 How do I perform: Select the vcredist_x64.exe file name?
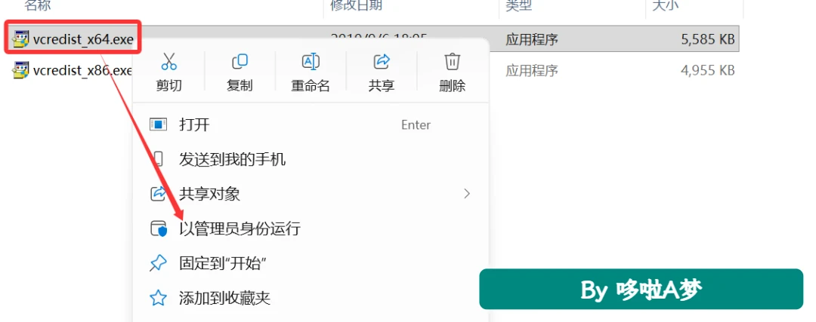click(x=83, y=40)
